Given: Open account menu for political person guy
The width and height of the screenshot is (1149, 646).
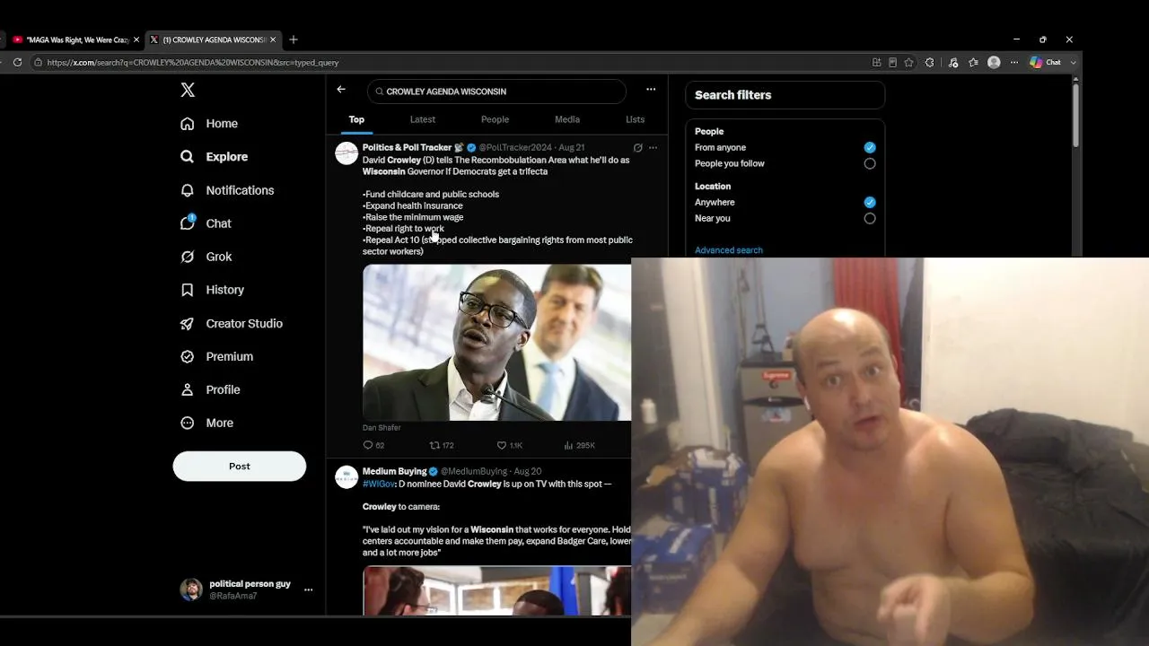Looking at the screenshot, I should (x=309, y=590).
